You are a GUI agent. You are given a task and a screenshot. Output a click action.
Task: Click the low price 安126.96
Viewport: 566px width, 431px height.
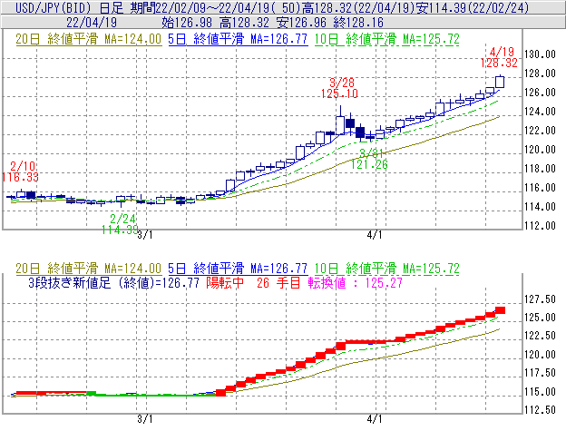[x=301, y=23]
